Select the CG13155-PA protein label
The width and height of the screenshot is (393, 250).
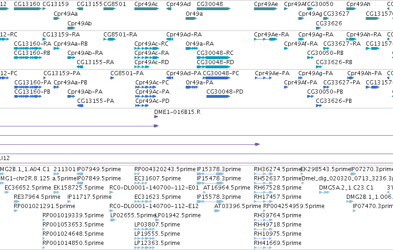tap(96, 101)
